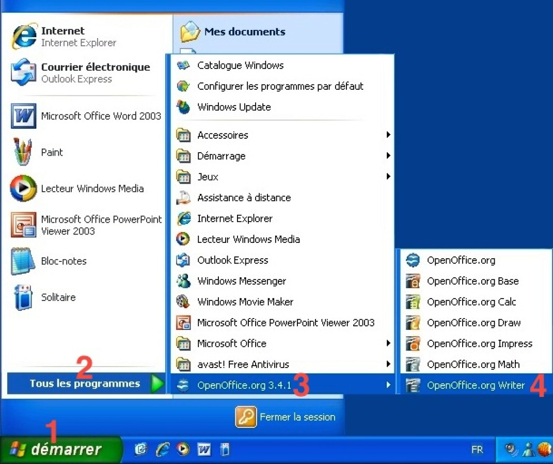Launch OpenOffice.org Base
Image resolution: width=553 pixels, height=464 pixels.
(x=476, y=281)
